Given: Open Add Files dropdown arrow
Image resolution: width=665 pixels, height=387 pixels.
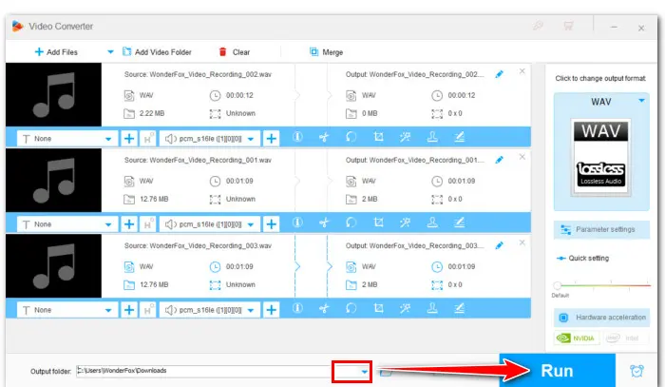Looking at the screenshot, I should coord(110,52).
